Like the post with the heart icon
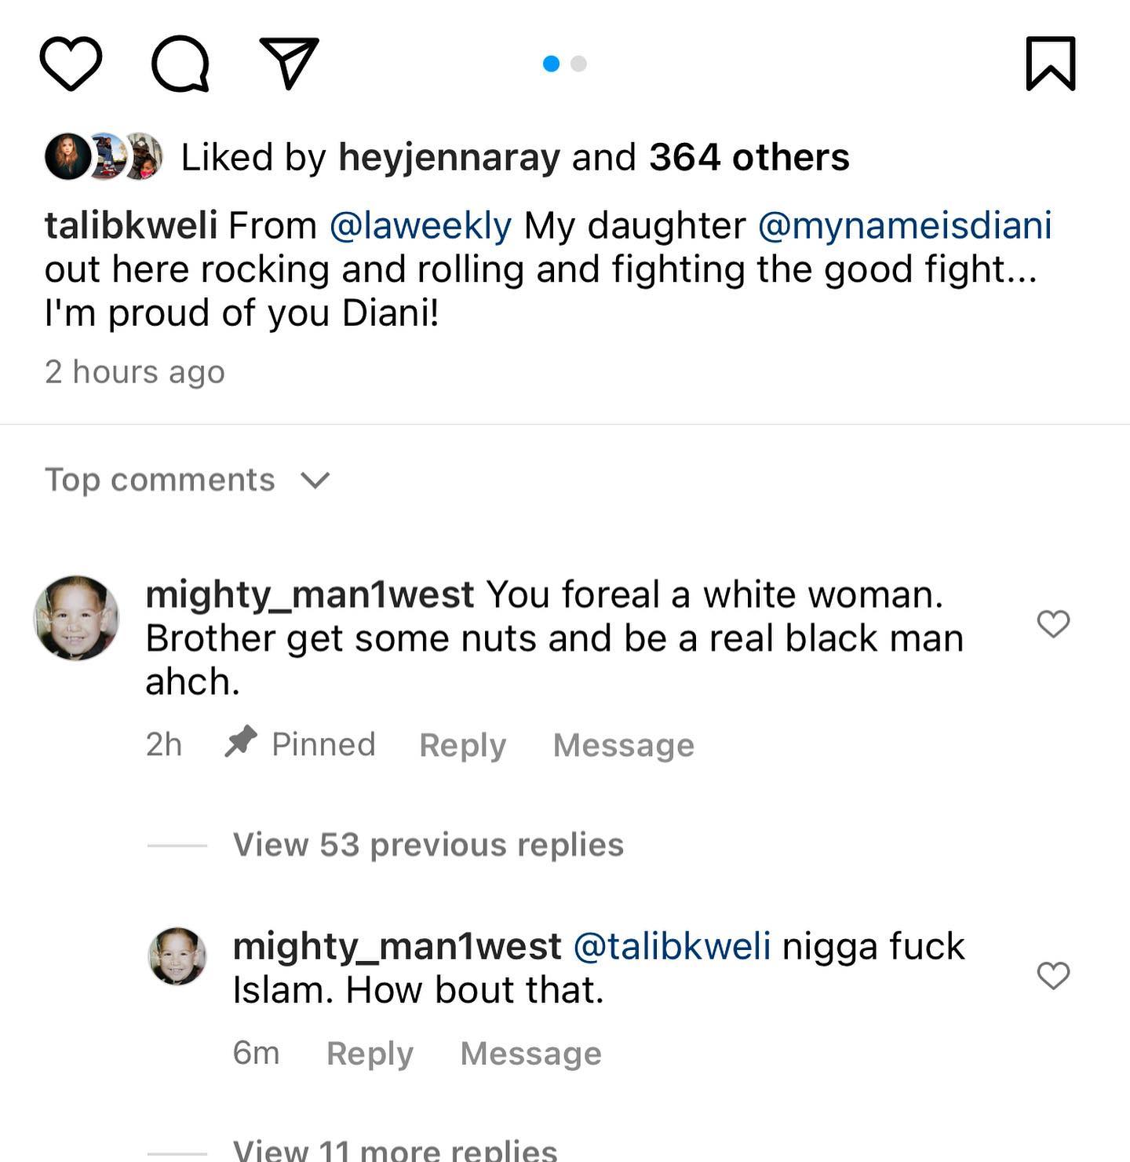This screenshot has height=1162, width=1130. click(x=71, y=64)
